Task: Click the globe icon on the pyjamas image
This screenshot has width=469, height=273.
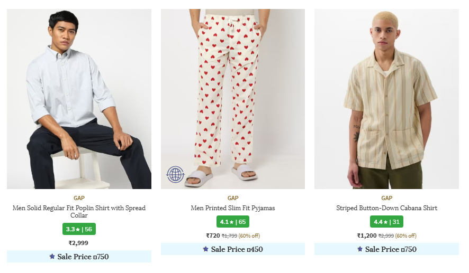Action: pos(175,174)
